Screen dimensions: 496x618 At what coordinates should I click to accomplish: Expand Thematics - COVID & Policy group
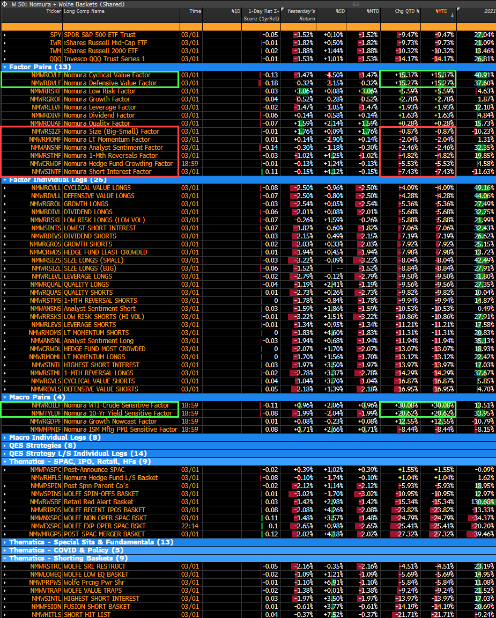click(5, 550)
